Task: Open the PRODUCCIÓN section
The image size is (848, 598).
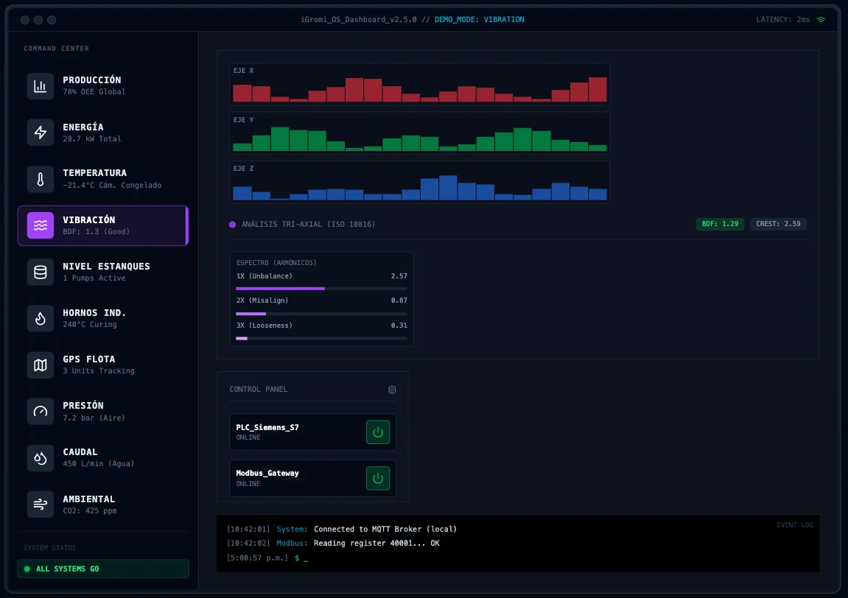Action: click(103, 86)
